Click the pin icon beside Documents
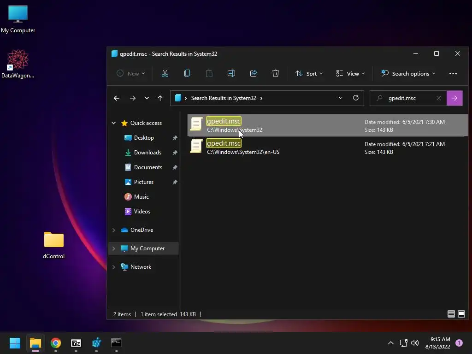 [x=175, y=167]
